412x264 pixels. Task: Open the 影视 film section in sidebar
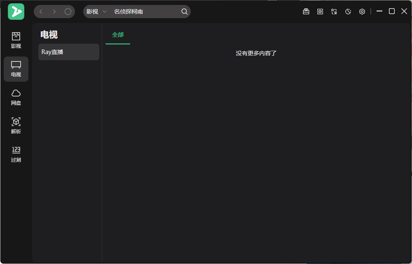click(16, 40)
